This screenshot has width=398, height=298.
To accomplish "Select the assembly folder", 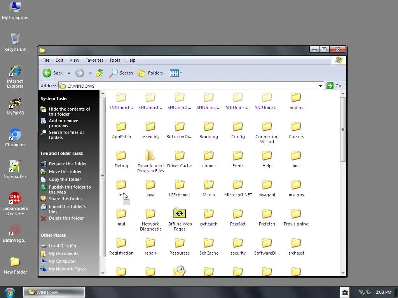I will (150, 130).
